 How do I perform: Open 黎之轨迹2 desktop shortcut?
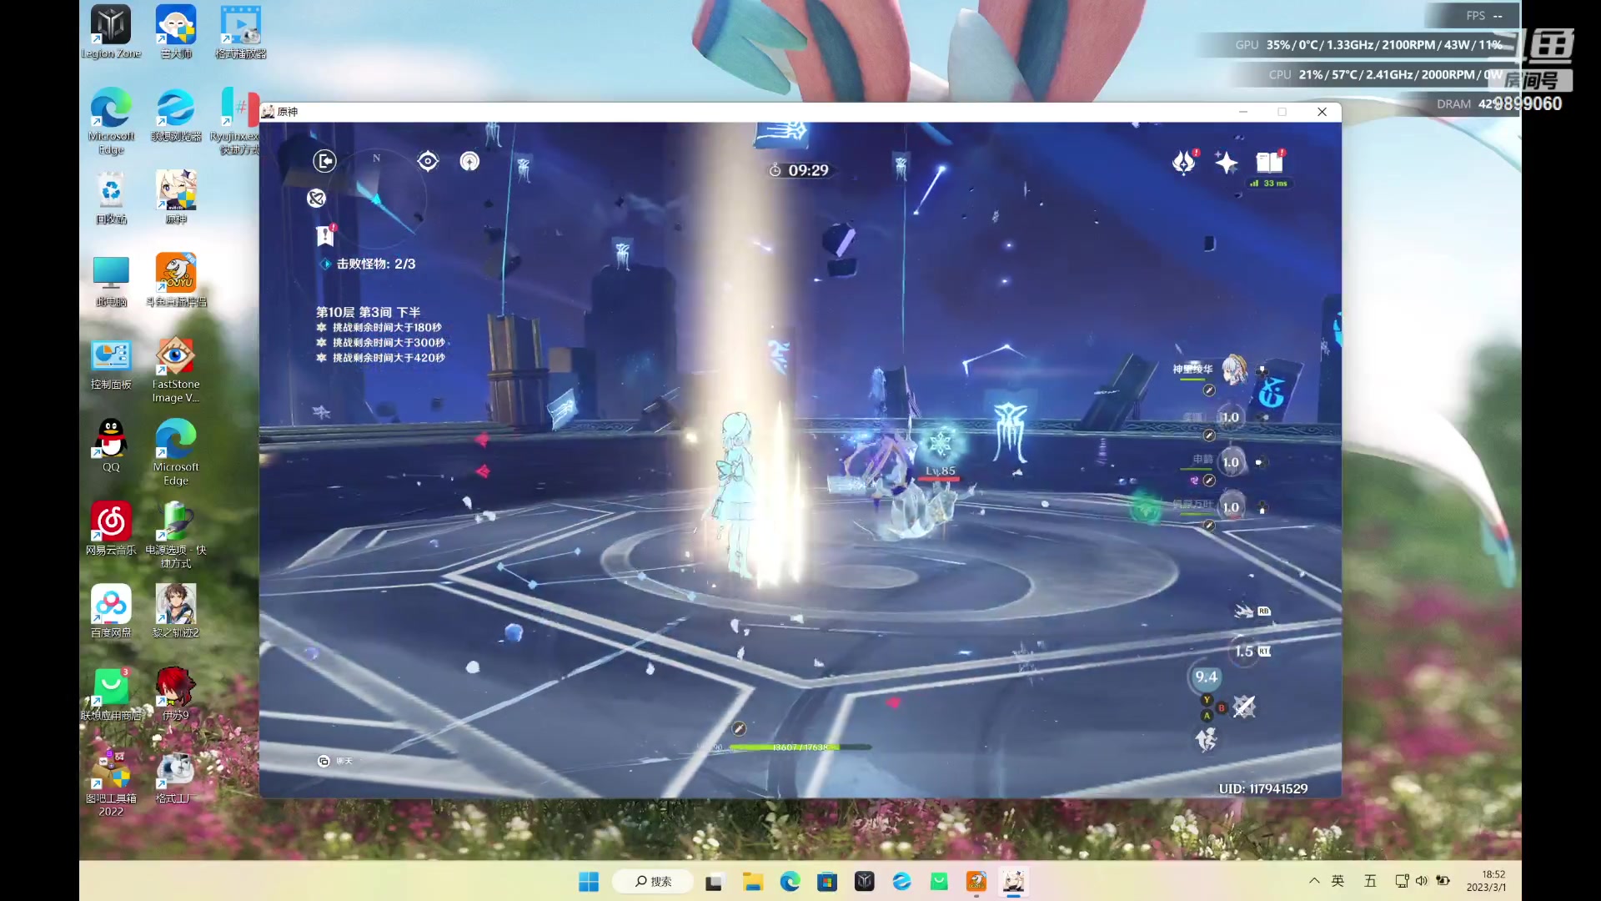(176, 612)
